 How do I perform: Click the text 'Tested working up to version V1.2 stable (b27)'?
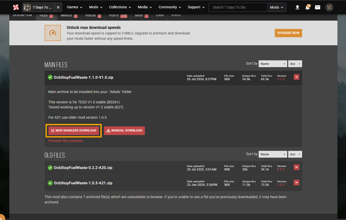(x=86, y=107)
